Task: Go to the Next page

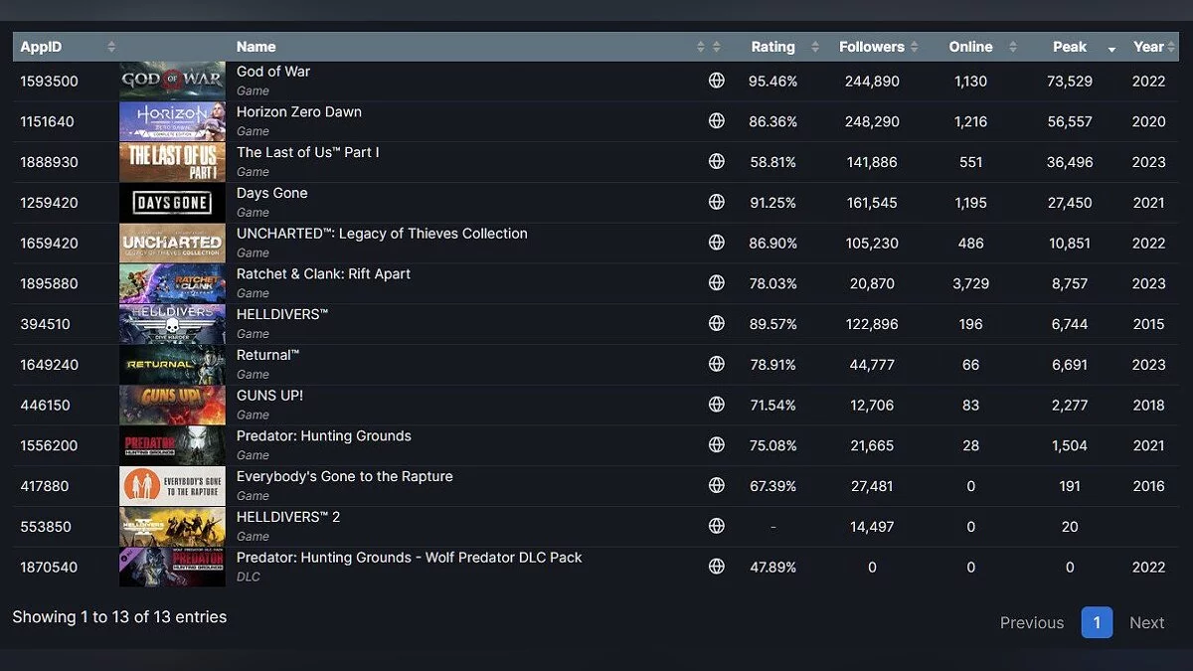Action: point(1146,623)
